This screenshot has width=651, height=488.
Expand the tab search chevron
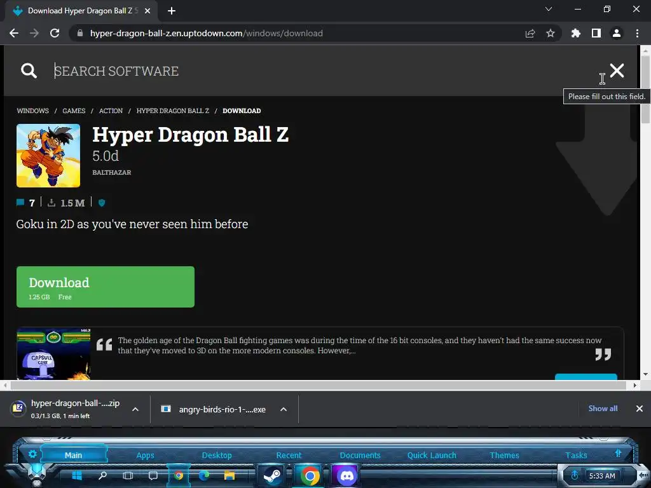click(x=549, y=9)
